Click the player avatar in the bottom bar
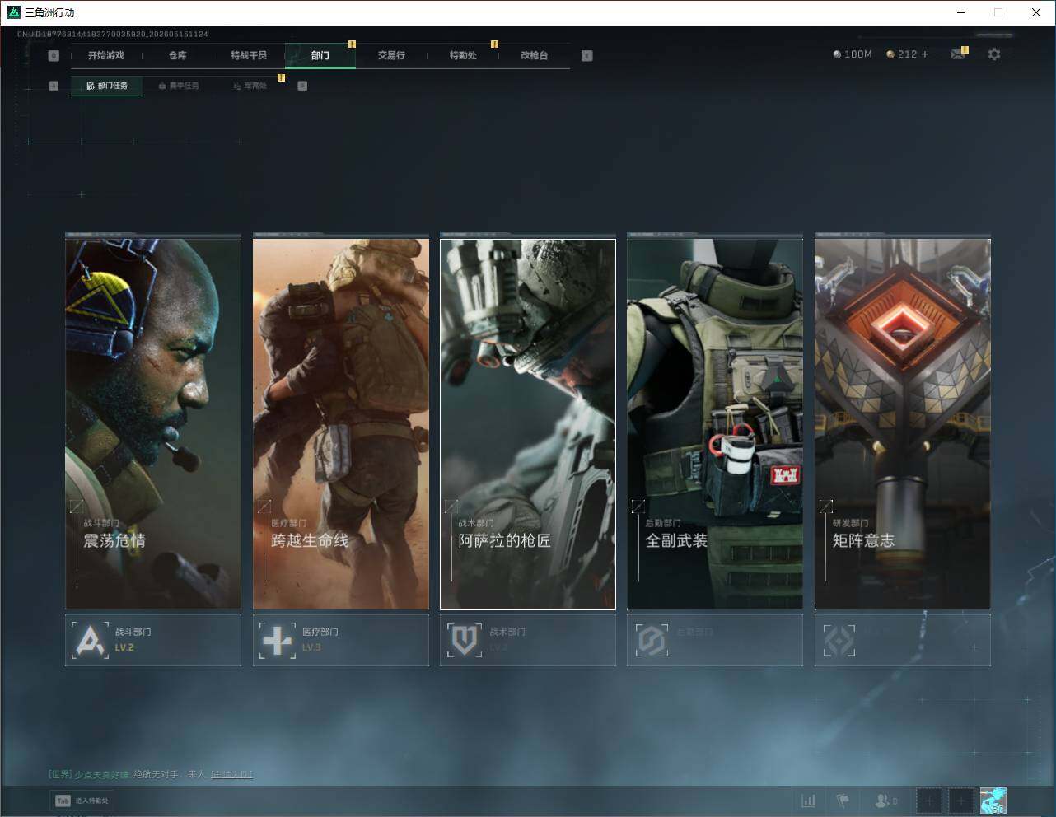Screen dimensions: 1056x817 993,801
